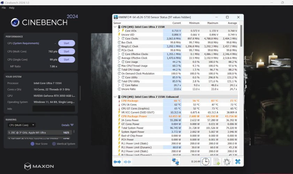Expand the Core Utility row

pos(119,77)
